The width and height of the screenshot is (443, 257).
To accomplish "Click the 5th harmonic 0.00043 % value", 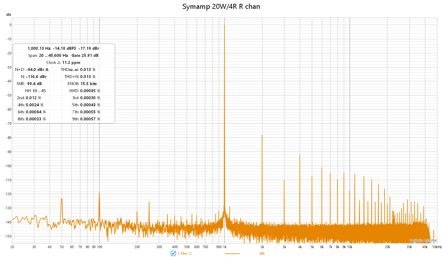I will click(90, 105).
